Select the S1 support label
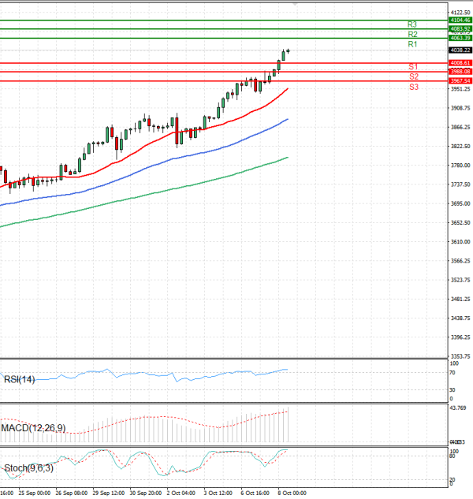This screenshot has height=499, width=473. pos(413,67)
